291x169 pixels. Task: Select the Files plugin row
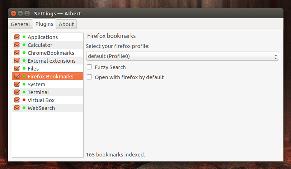[48, 68]
